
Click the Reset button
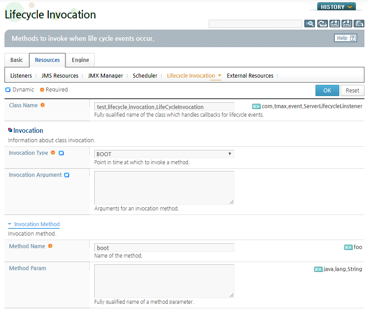352,90
